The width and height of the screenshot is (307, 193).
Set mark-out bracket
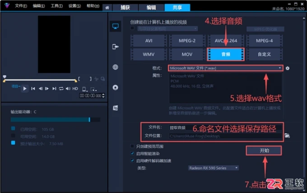pyautogui.click(x=90, y=79)
